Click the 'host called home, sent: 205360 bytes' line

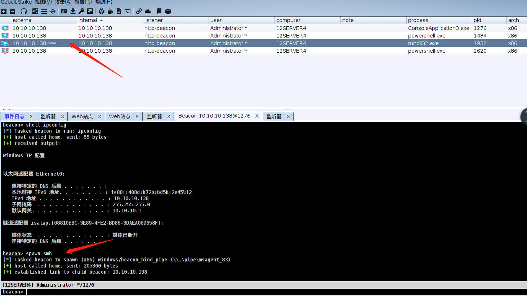click(61, 266)
